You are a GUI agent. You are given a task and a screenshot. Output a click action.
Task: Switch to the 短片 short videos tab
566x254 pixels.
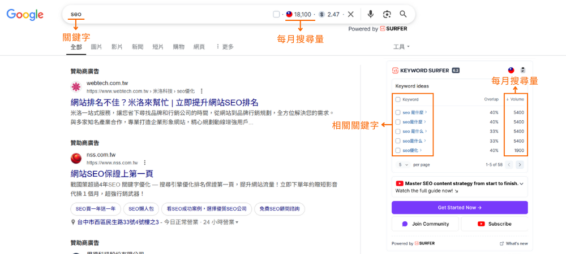tap(158, 47)
